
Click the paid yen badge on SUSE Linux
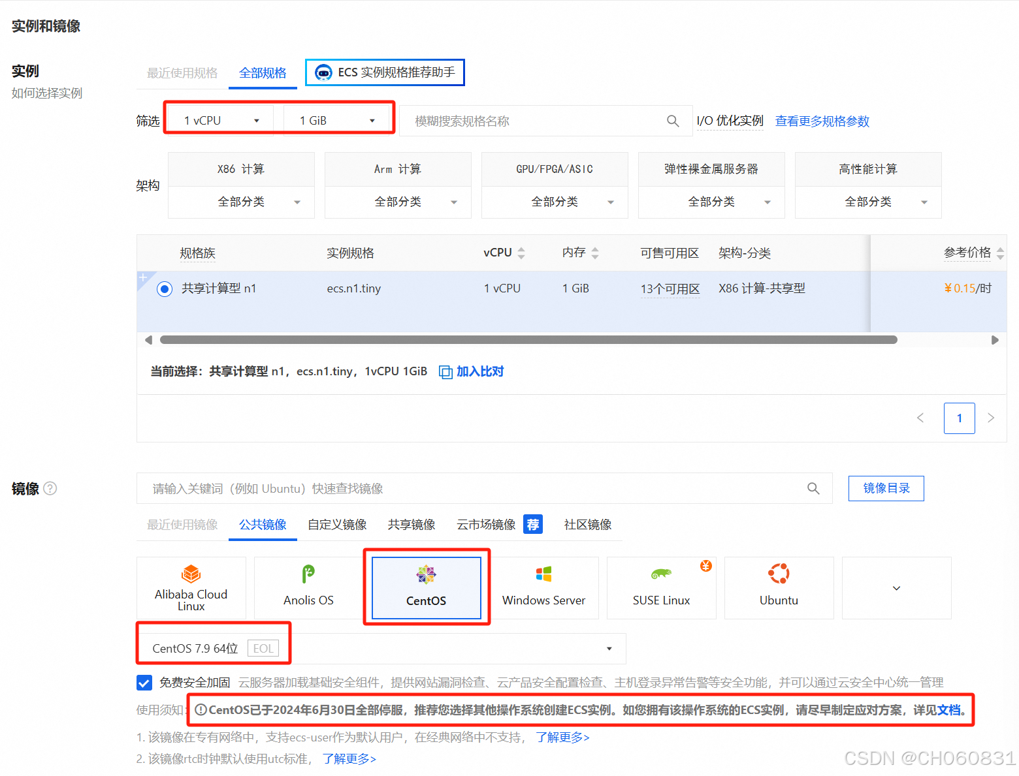coord(706,566)
